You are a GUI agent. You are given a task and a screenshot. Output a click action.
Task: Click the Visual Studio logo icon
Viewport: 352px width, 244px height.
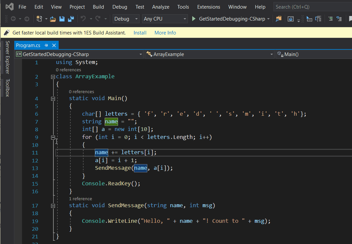pos(9,7)
